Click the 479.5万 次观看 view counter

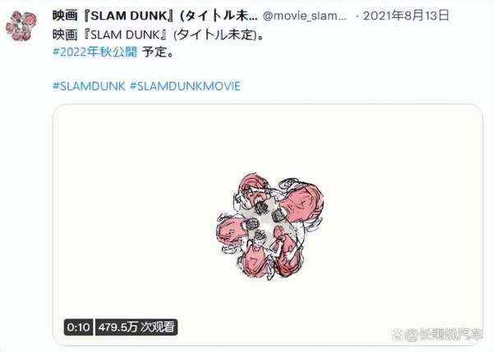pyautogui.click(x=136, y=327)
